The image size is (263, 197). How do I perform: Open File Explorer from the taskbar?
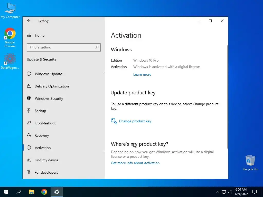tap(31, 192)
